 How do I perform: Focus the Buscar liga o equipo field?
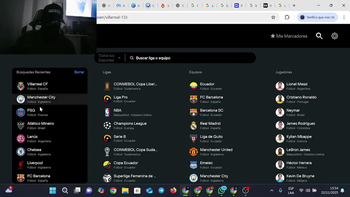pos(191,58)
